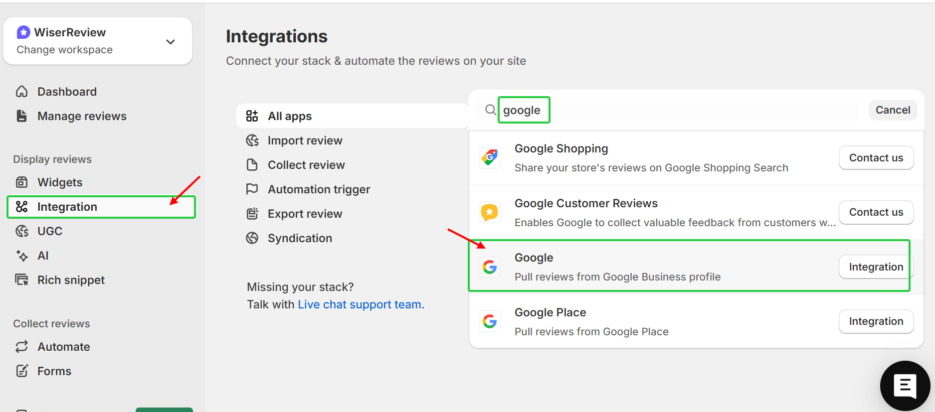
Task: Open the live chat bubble icon
Action: [905, 385]
